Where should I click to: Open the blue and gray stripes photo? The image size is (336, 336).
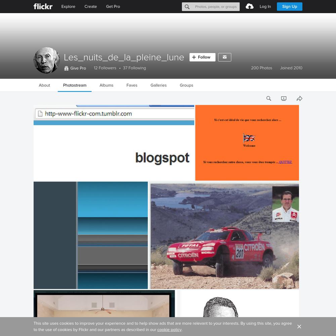91,235
